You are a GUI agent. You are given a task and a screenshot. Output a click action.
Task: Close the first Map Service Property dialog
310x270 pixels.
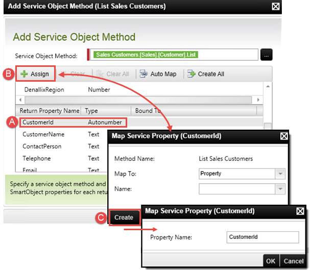284,136
